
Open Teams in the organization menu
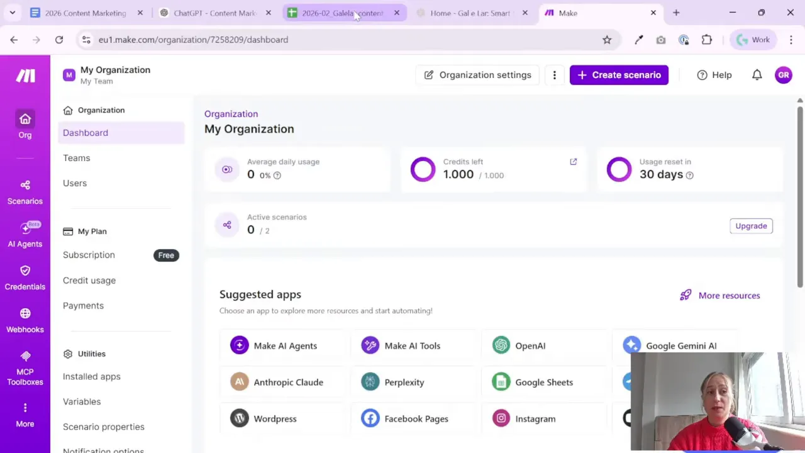coord(76,158)
